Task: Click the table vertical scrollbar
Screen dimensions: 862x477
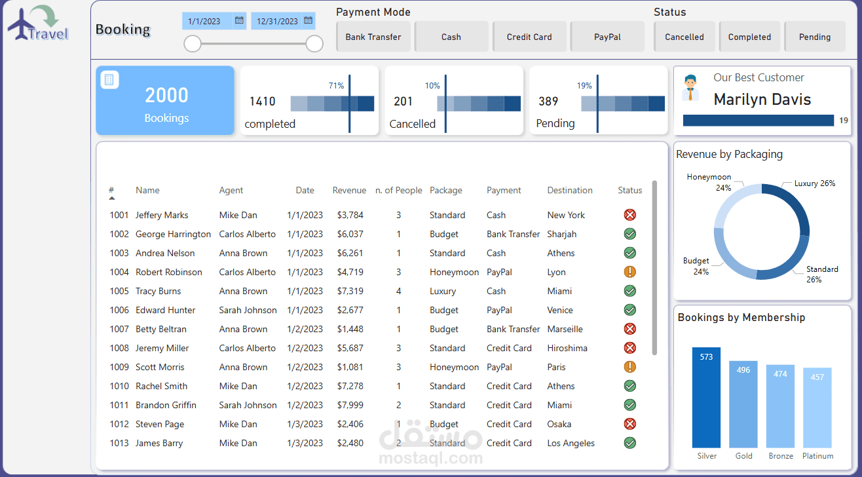Action: [654, 268]
